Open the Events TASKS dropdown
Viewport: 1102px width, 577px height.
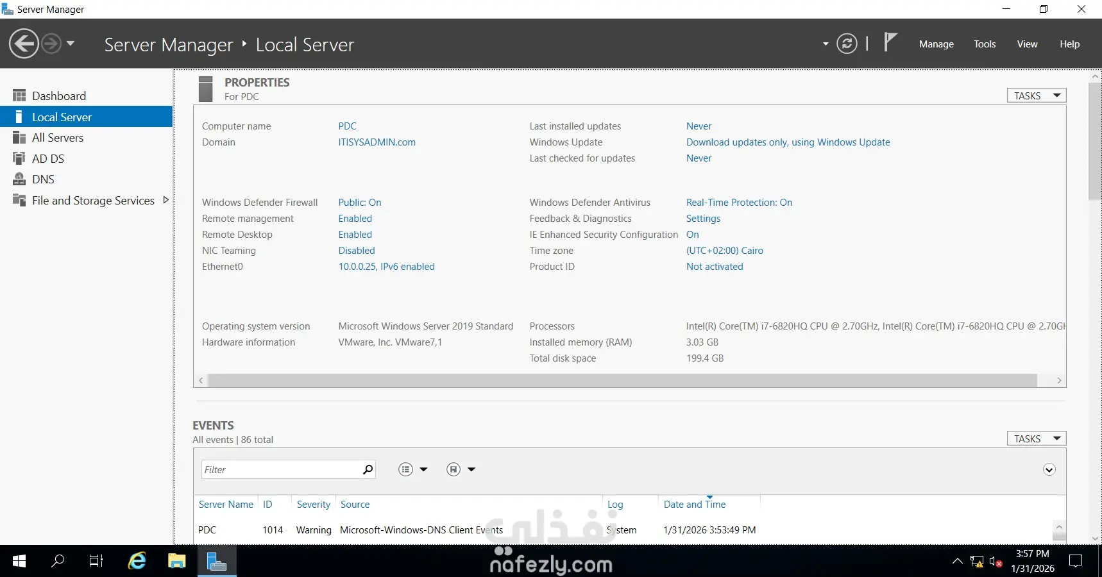[x=1037, y=439]
